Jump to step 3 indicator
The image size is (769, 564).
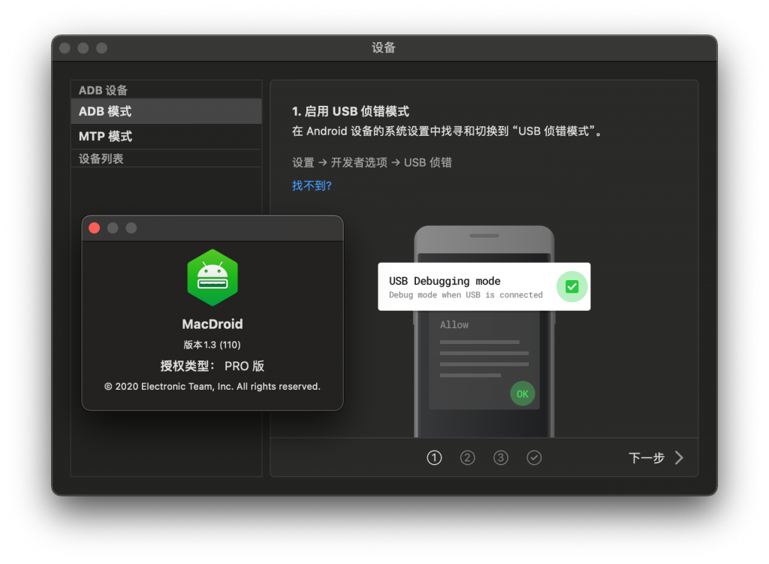pos(501,457)
